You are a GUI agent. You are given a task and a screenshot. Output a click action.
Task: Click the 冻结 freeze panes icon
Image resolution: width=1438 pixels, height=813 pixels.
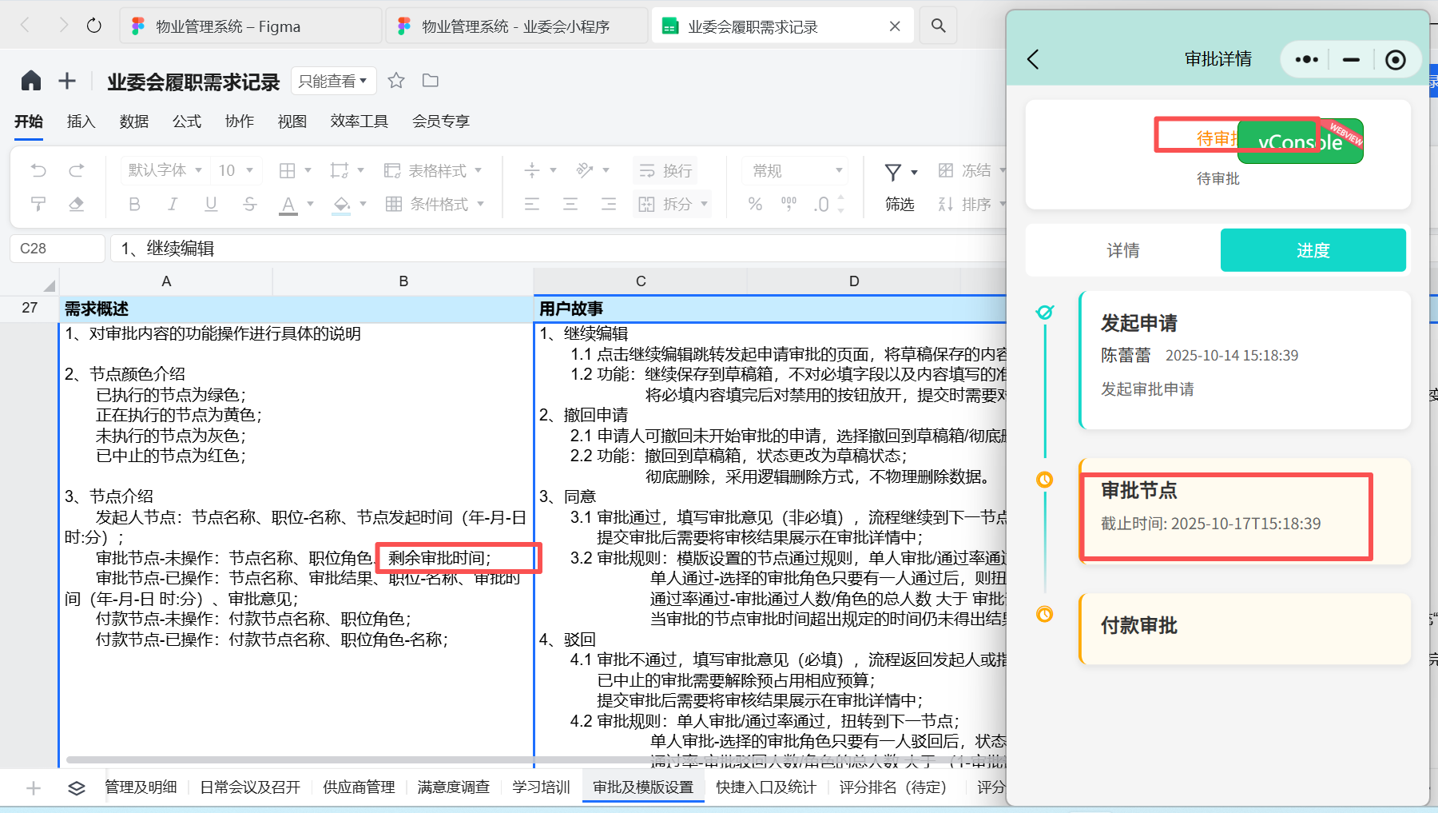click(946, 169)
